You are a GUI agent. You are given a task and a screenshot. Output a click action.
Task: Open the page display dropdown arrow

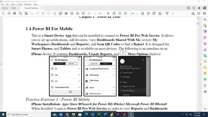tap(162, 13)
